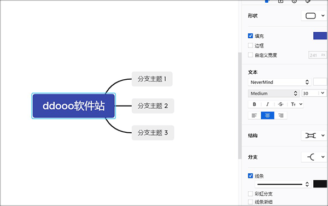This screenshot has width=328, height=206.
Task: Enable the 自定义宽度 custom width checkbox
Action: (250, 55)
